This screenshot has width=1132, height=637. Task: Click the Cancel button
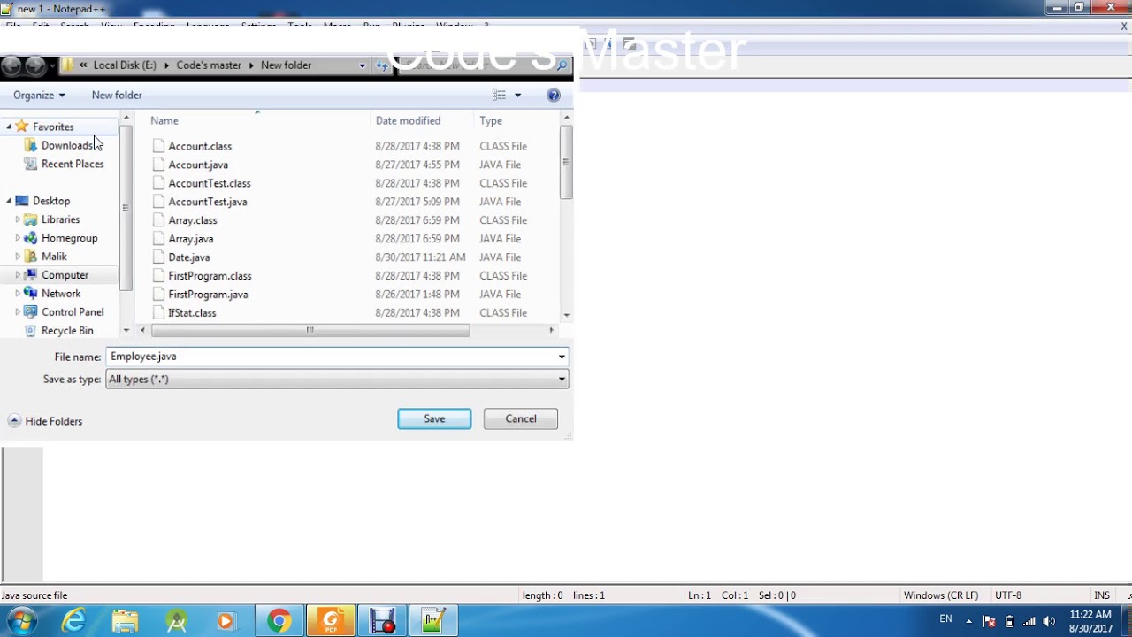click(x=521, y=418)
